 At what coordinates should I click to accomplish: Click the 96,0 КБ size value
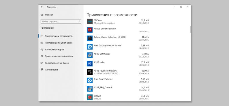coord(145,71)
